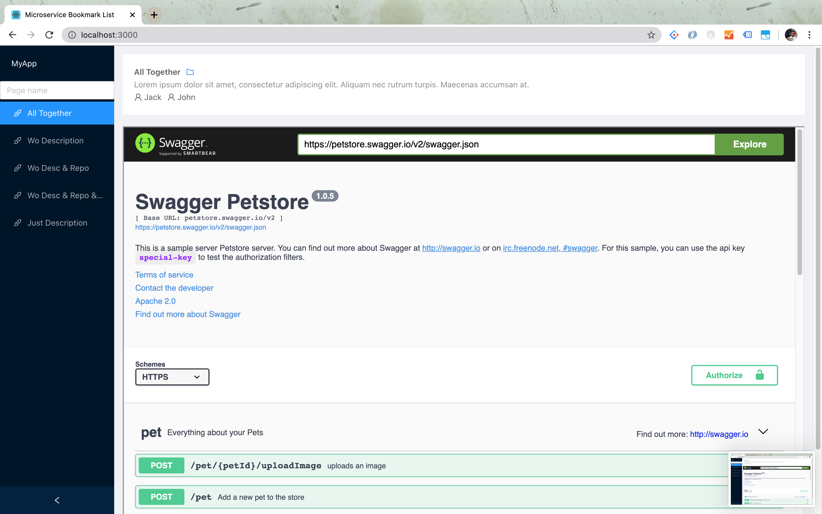The width and height of the screenshot is (822, 514).
Task: Click the John user icon
Action: [x=171, y=97]
